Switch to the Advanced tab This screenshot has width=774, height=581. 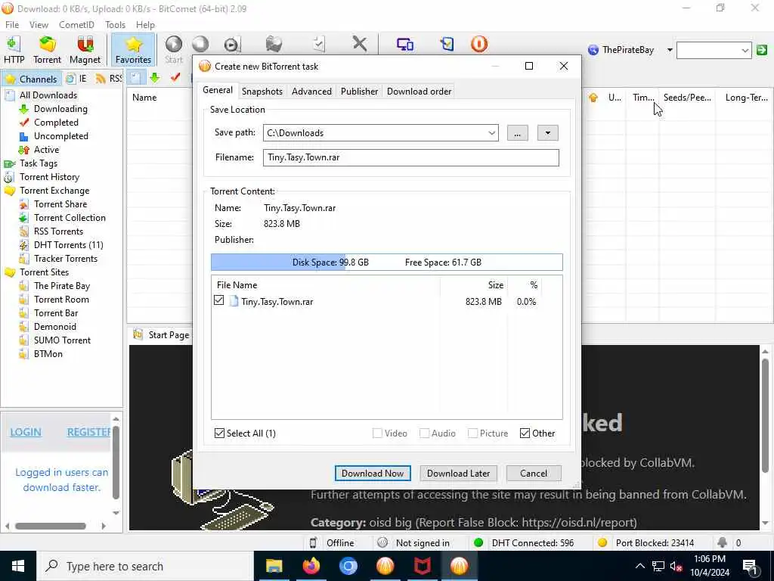311,92
